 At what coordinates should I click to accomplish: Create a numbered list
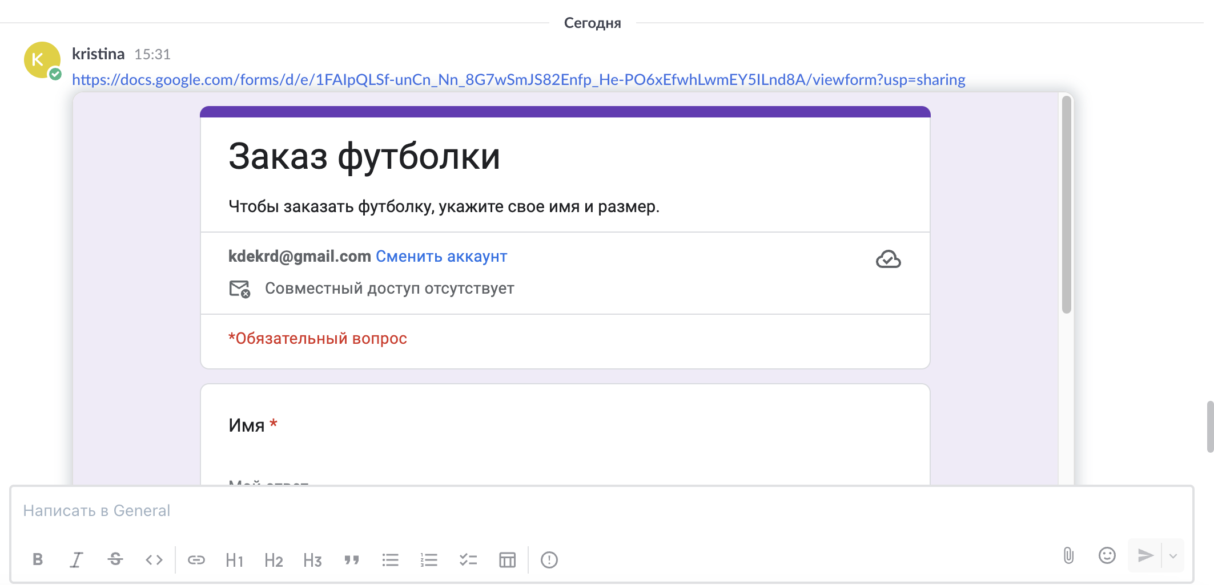[x=429, y=560]
